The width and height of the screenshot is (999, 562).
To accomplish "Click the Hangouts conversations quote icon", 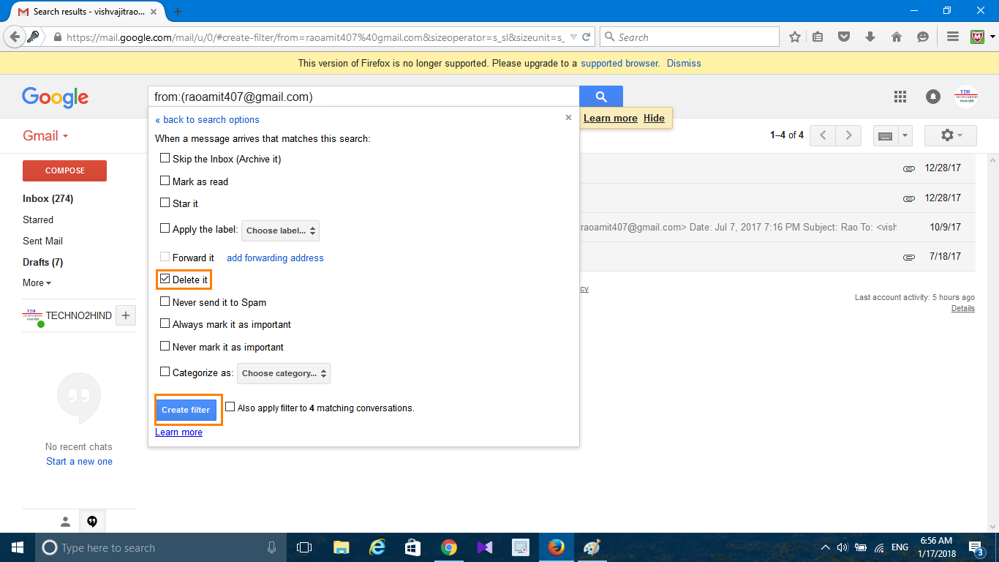I will pyautogui.click(x=92, y=521).
